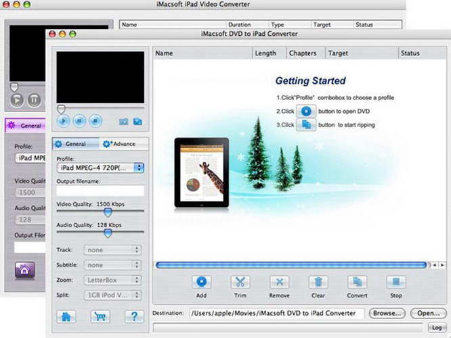Click the Clear list icon
Image resolution: width=451 pixels, height=338 pixels.
(318, 282)
